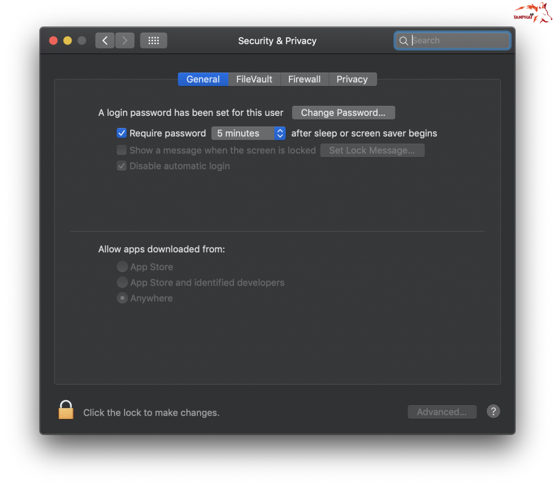The image size is (555, 487).
Task: Switch to the Firewall tab
Action: point(304,79)
